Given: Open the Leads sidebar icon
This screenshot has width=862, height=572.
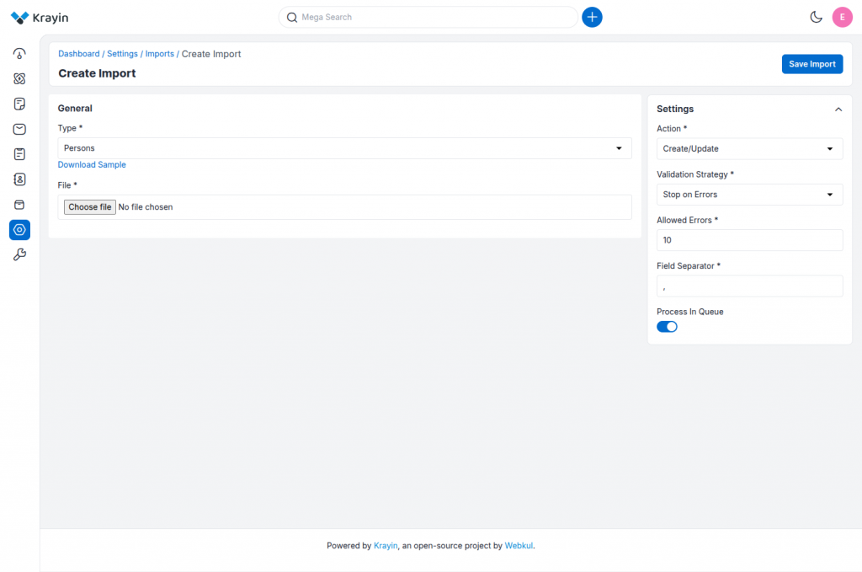Looking at the screenshot, I should pos(19,78).
